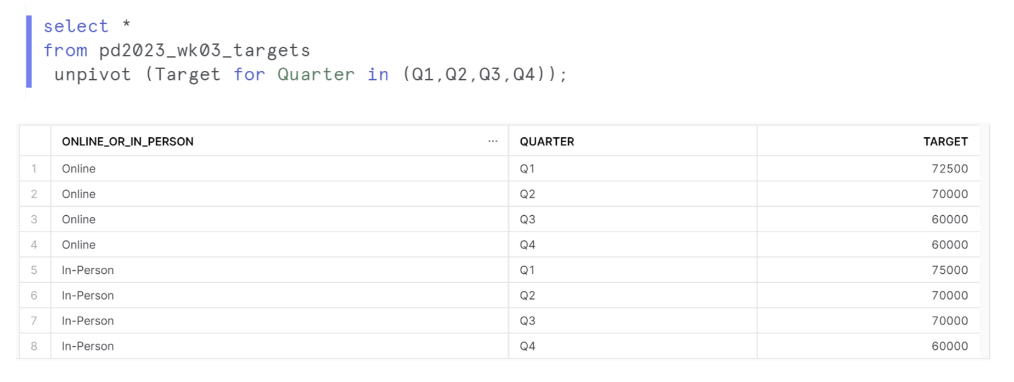Click the 72500 target value
1014x382 pixels.
949,168
